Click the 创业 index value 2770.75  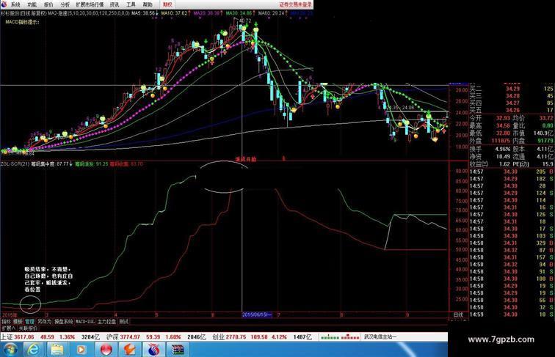click(x=236, y=337)
